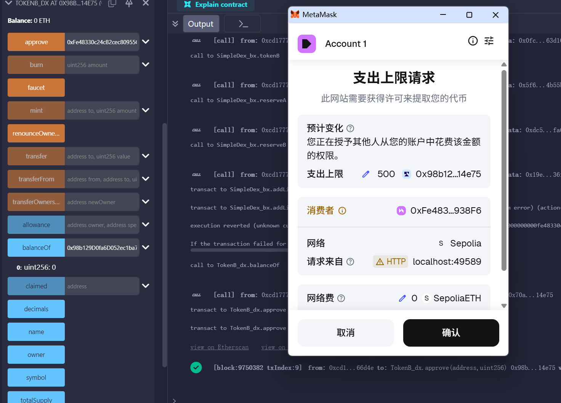The width and height of the screenshot is (561, 403).
Task: Expand the transferFrom function inputs
Action: click(x=146, y=179)
